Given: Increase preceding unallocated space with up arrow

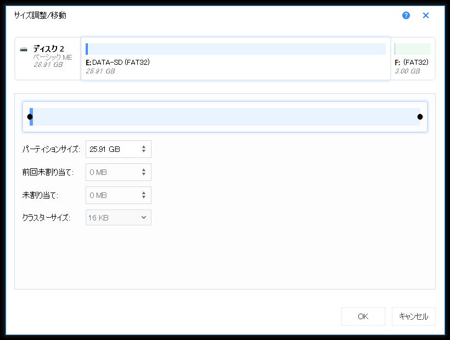Looking at the screenshot, I should (x=144, y=170).
